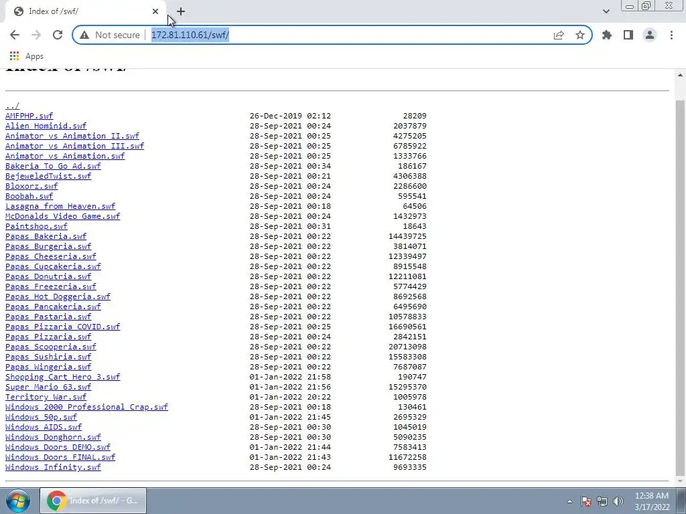This screenshot has height=514, width=686.
Task: Open the volume speaker tray icon
Action: (618, 501)
